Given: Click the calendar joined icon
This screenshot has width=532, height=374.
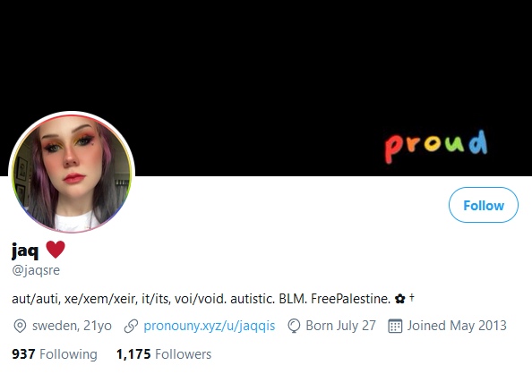Looking at the screenshot, I should [x=395, y=326].
